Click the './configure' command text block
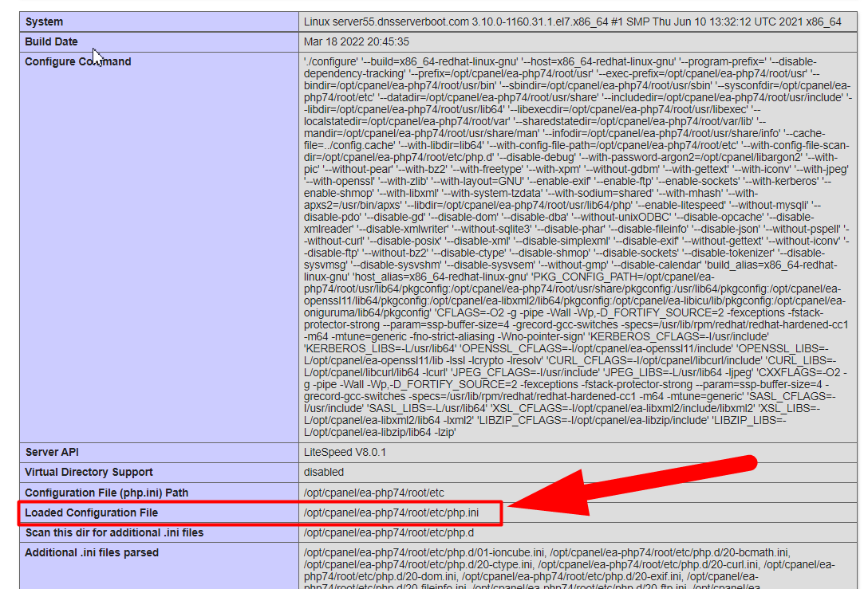This screenshot has width=864, height=589. [x=578, y=247]
